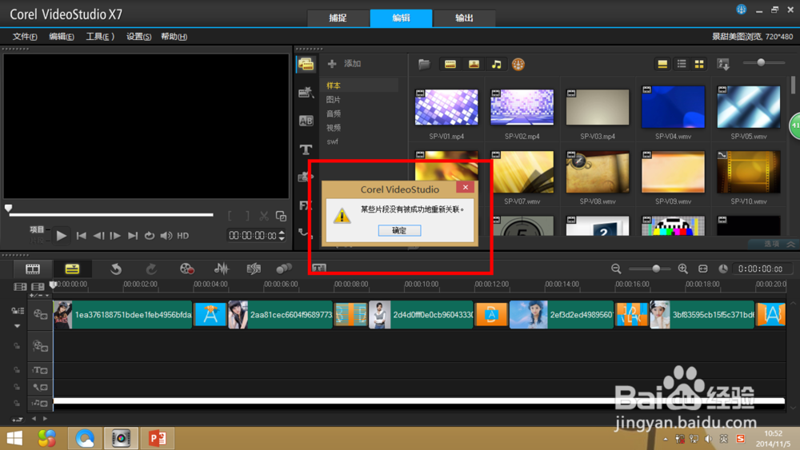Click the add folder plus icon

tap(332, 64)
